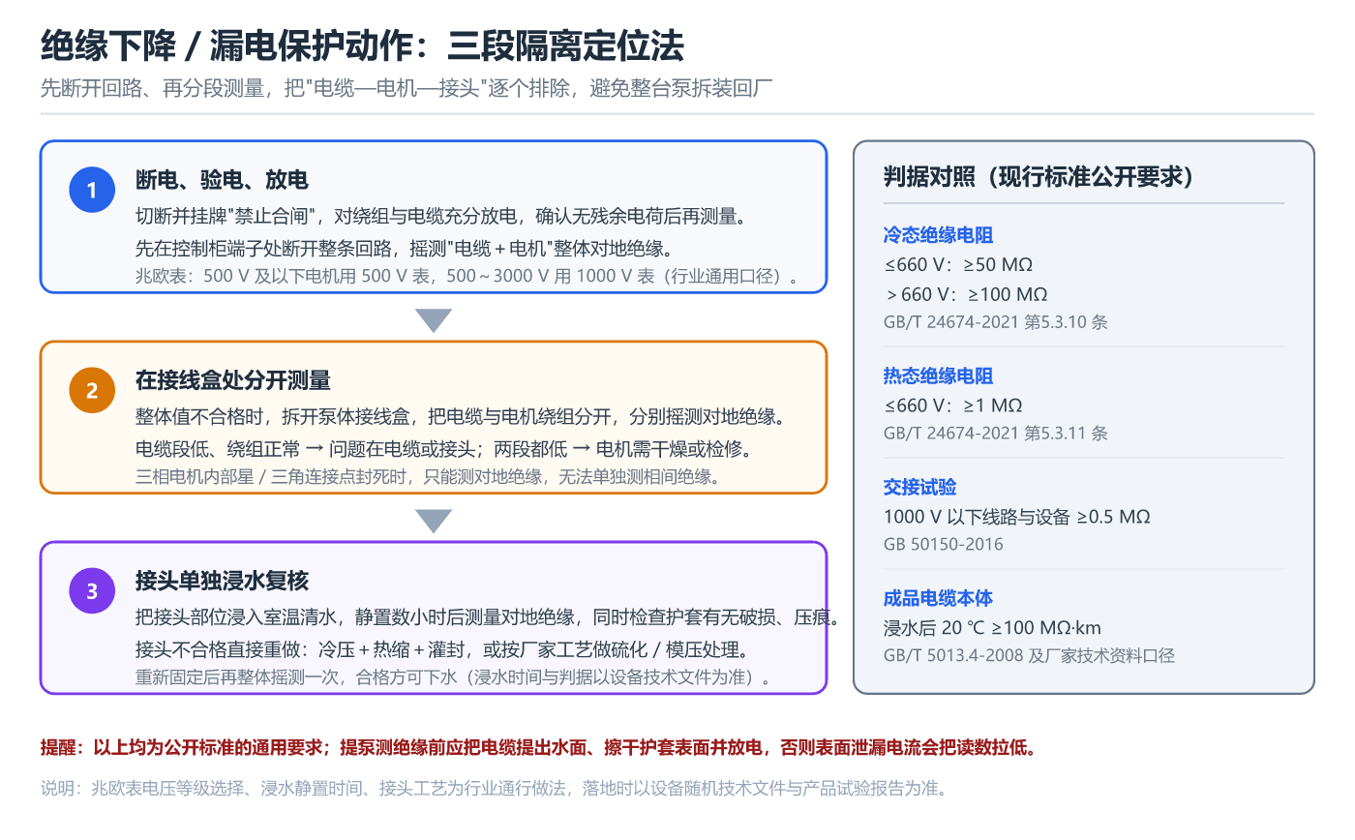
Task: Click the note starting with "重新固定后再整体摇测一次"
Action: click(455, 677)
